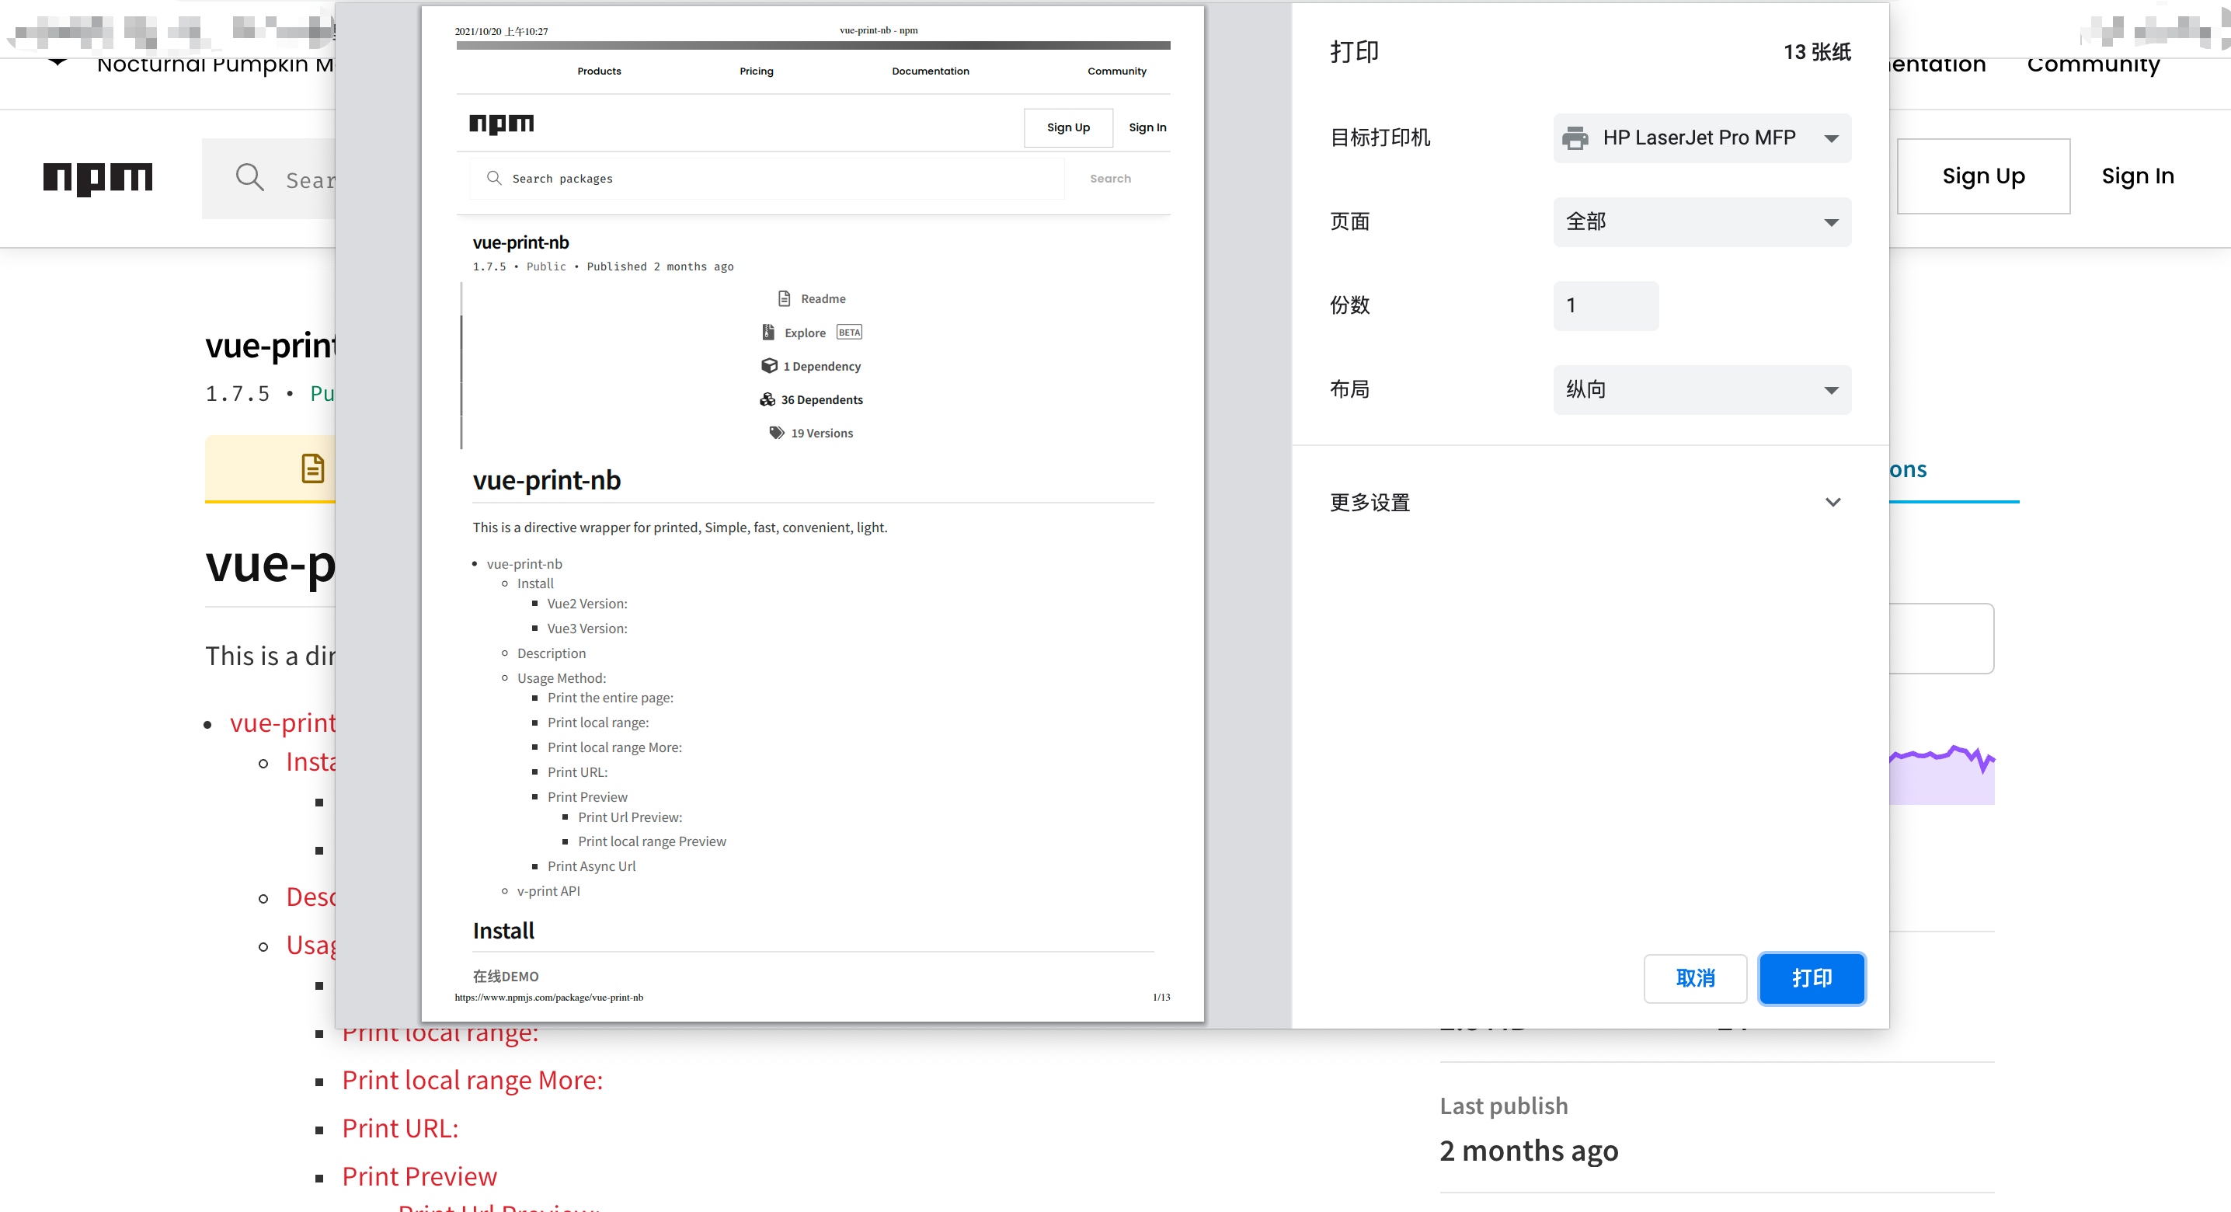Click the copies number field

click(1606, 306)
